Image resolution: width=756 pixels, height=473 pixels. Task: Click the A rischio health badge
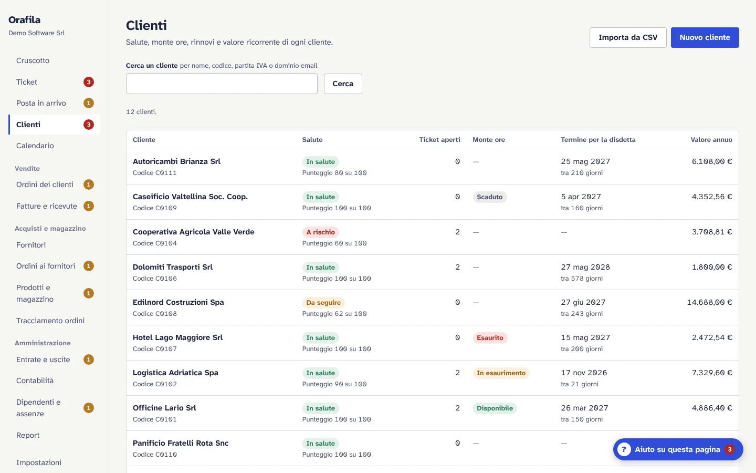[320, 232]
